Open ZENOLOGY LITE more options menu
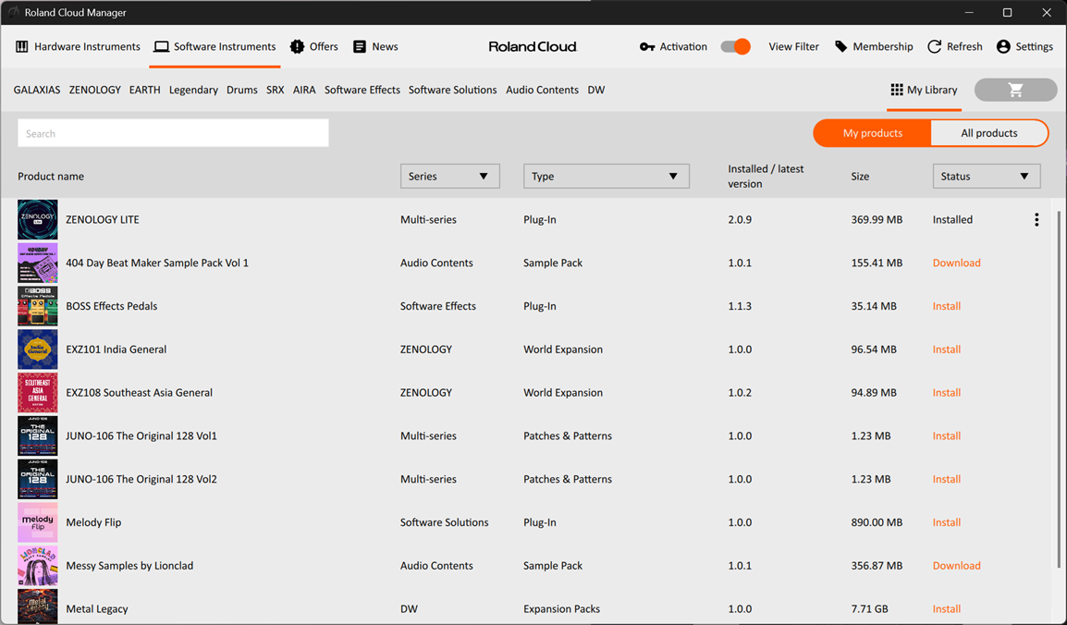Viewport: 1067px width, 625px height. (x=1036, y=220)
